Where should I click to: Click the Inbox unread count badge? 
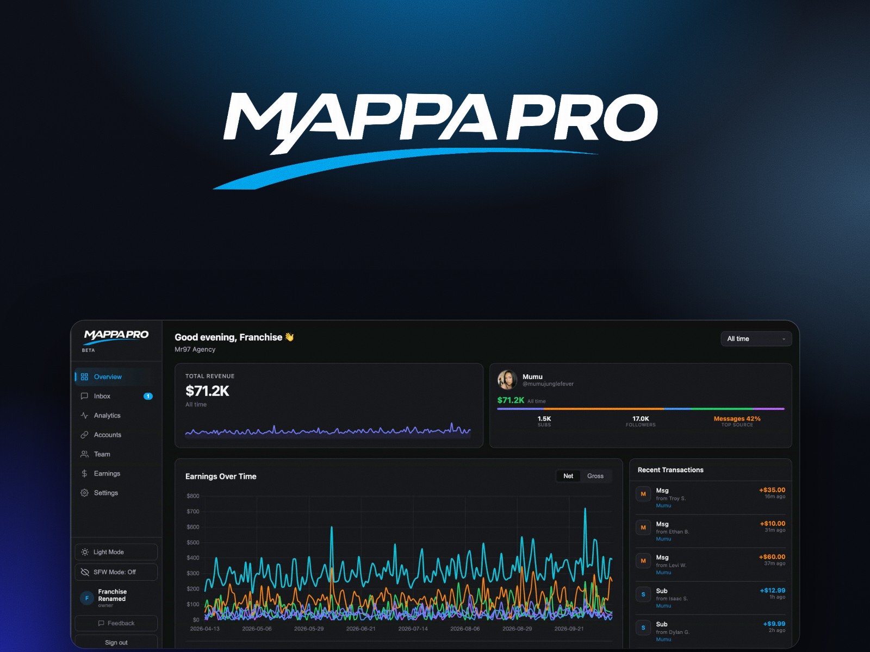148,396
